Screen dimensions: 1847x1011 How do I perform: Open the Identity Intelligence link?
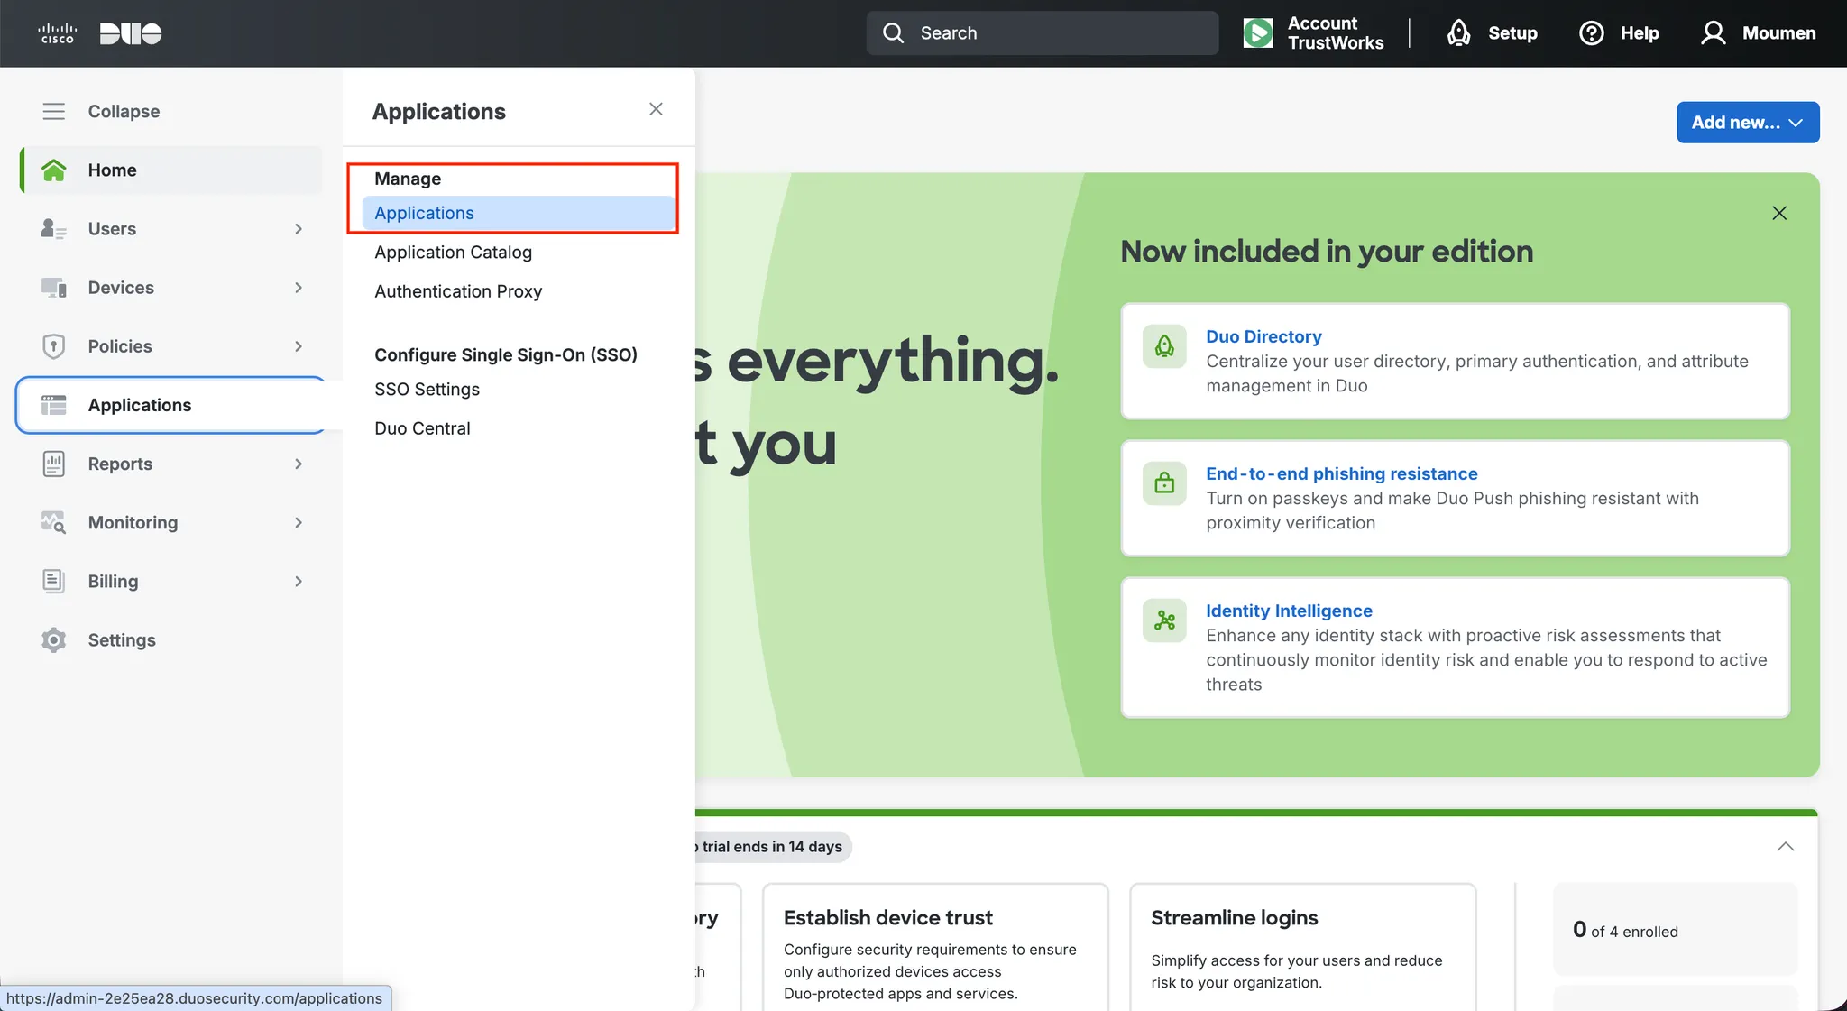point(1289,611)
